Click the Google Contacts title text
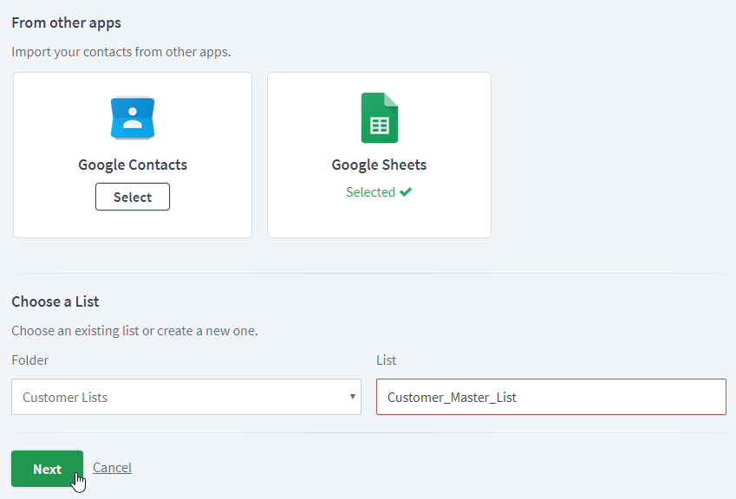Screen dimensions: 736x499 (133, 165)
